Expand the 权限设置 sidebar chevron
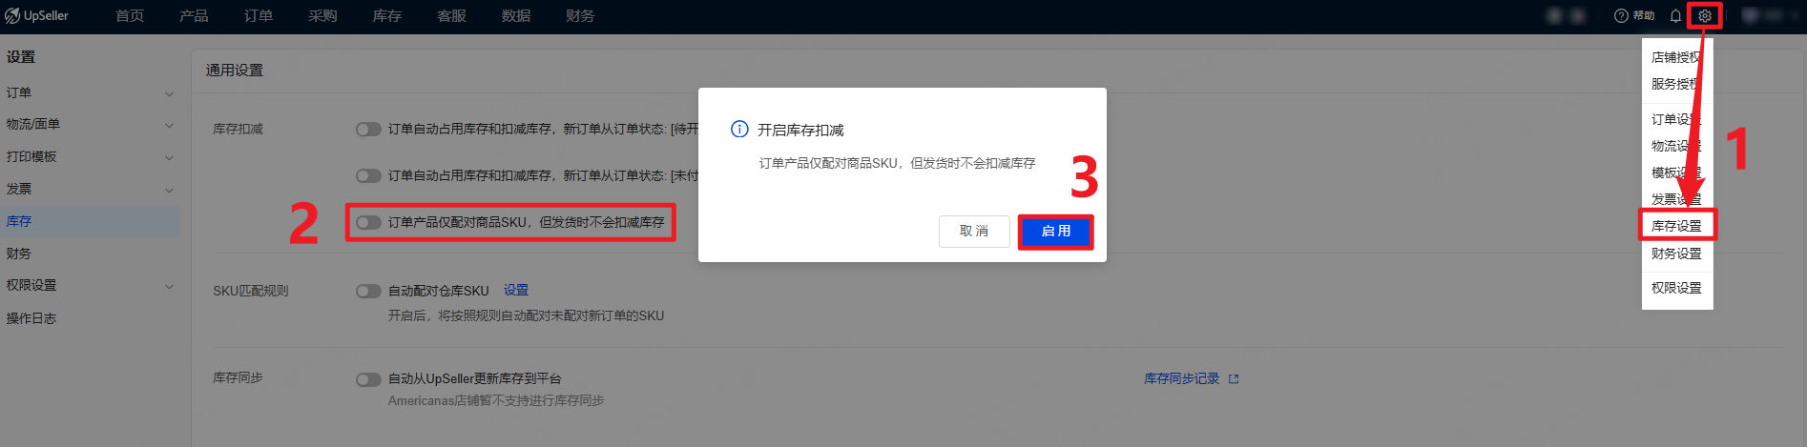 pyautogui.click(x=169, y=286)
